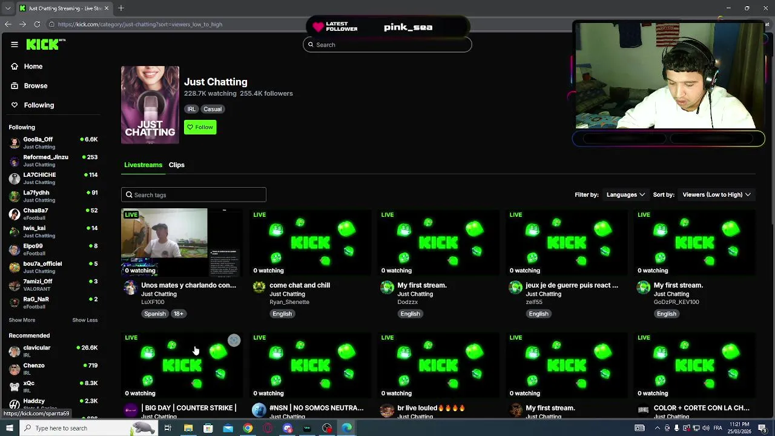Click the heart Following icon
The width and height of the screenshot is (775, 436).
coord(15,105)
